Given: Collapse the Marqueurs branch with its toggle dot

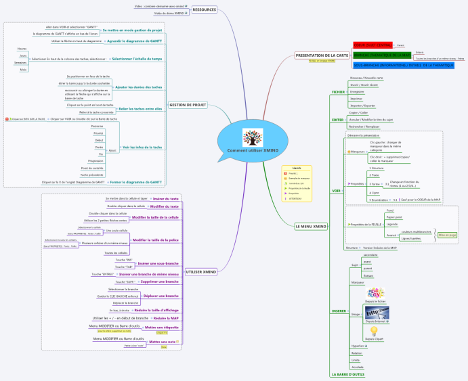Looking at the screenshot, I should point(367,152).
